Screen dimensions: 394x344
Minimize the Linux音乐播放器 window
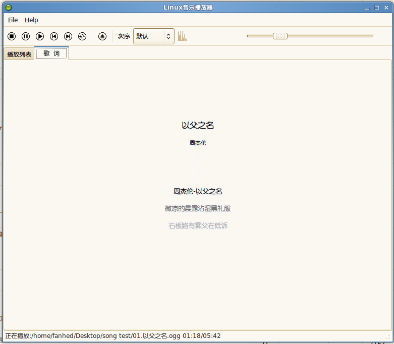pos(367,8)
